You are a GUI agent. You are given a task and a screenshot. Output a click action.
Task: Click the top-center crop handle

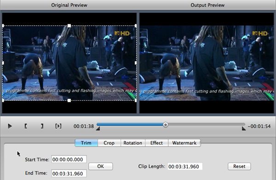pos(69,26)
